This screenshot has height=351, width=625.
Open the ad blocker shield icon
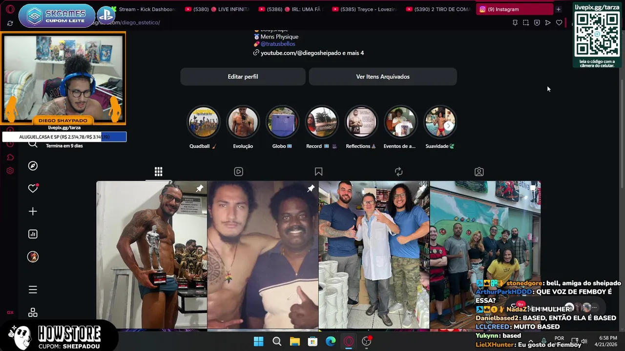pyautogui.click(x=537, y=22)
